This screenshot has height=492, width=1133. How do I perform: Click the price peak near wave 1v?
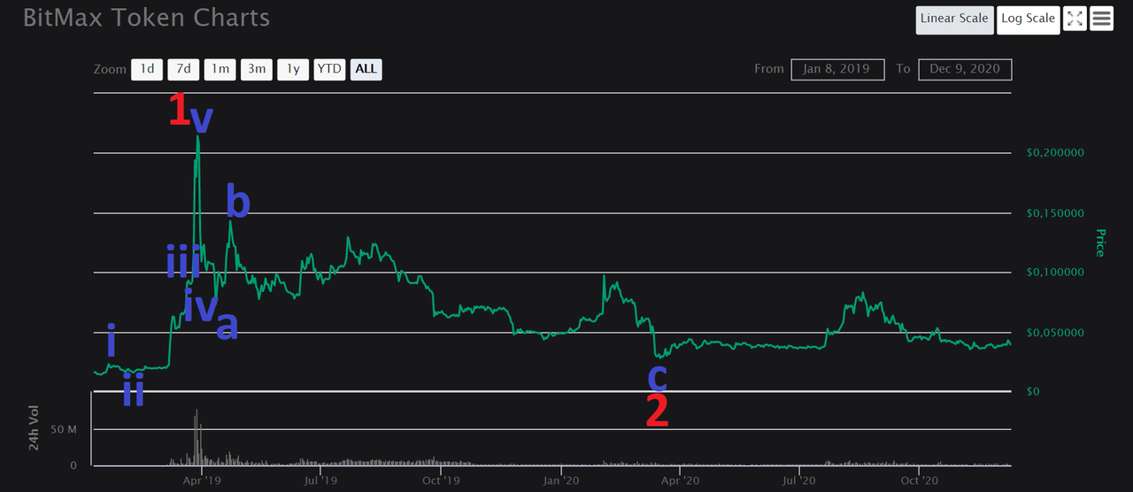tap(197, 137)
